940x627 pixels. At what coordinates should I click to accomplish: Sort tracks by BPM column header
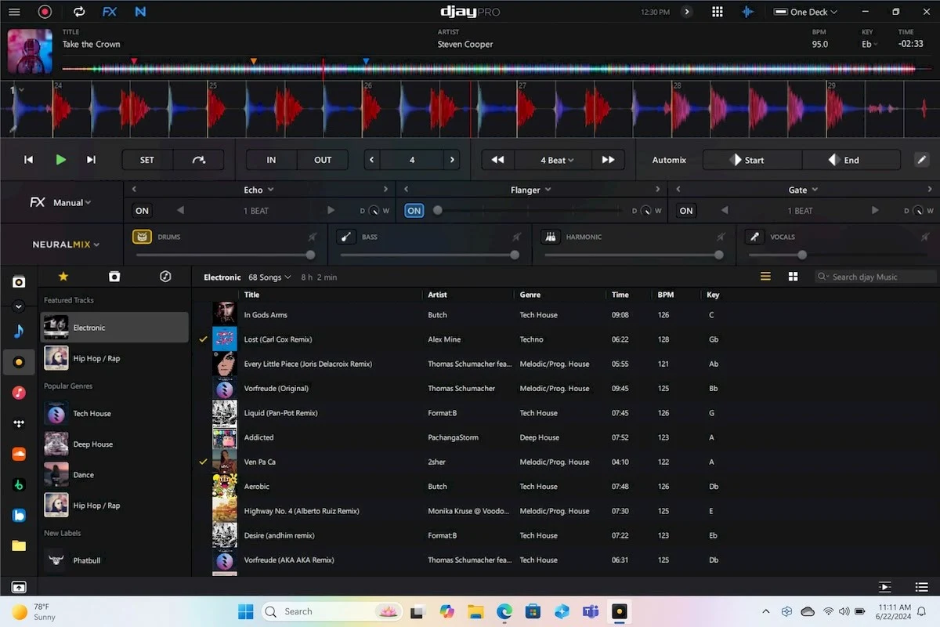coord(666,295)
